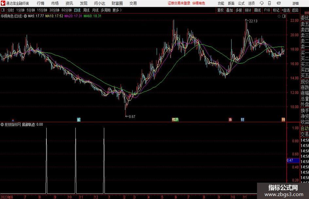Viewport: 309px width, 199px height.
Task: Open the 版面 menu
Action: pyautogui.click(x=231, y=3)
